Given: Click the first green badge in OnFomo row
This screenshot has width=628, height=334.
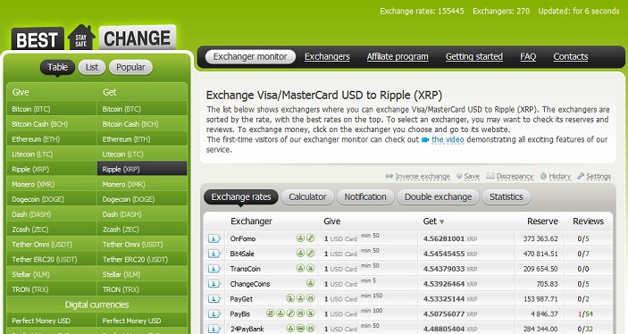Looking at the screenshot, I should pyautogui.click(x=300, y=238).
